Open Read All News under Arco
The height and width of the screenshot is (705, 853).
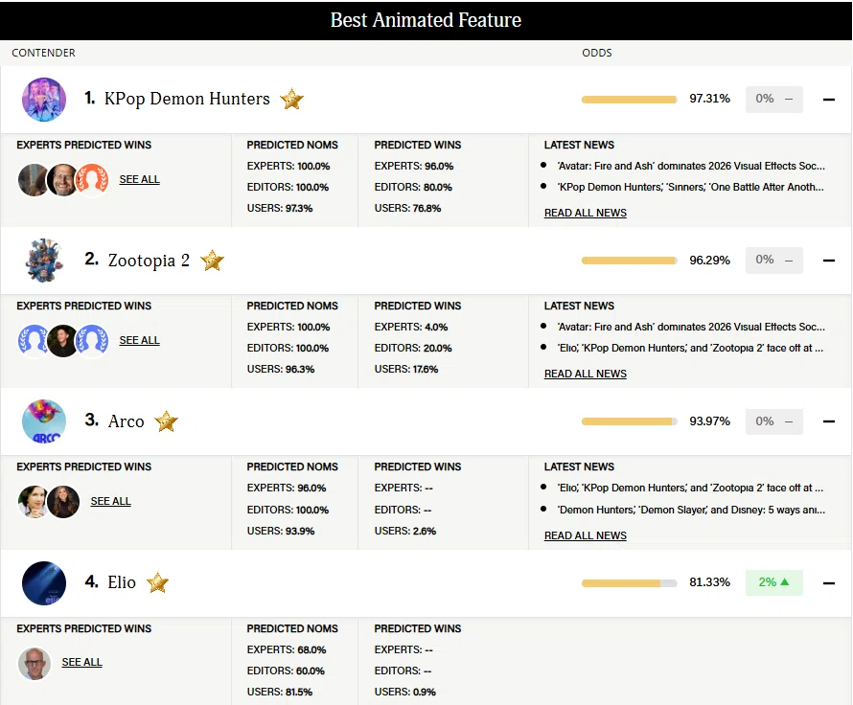point(586,536)
